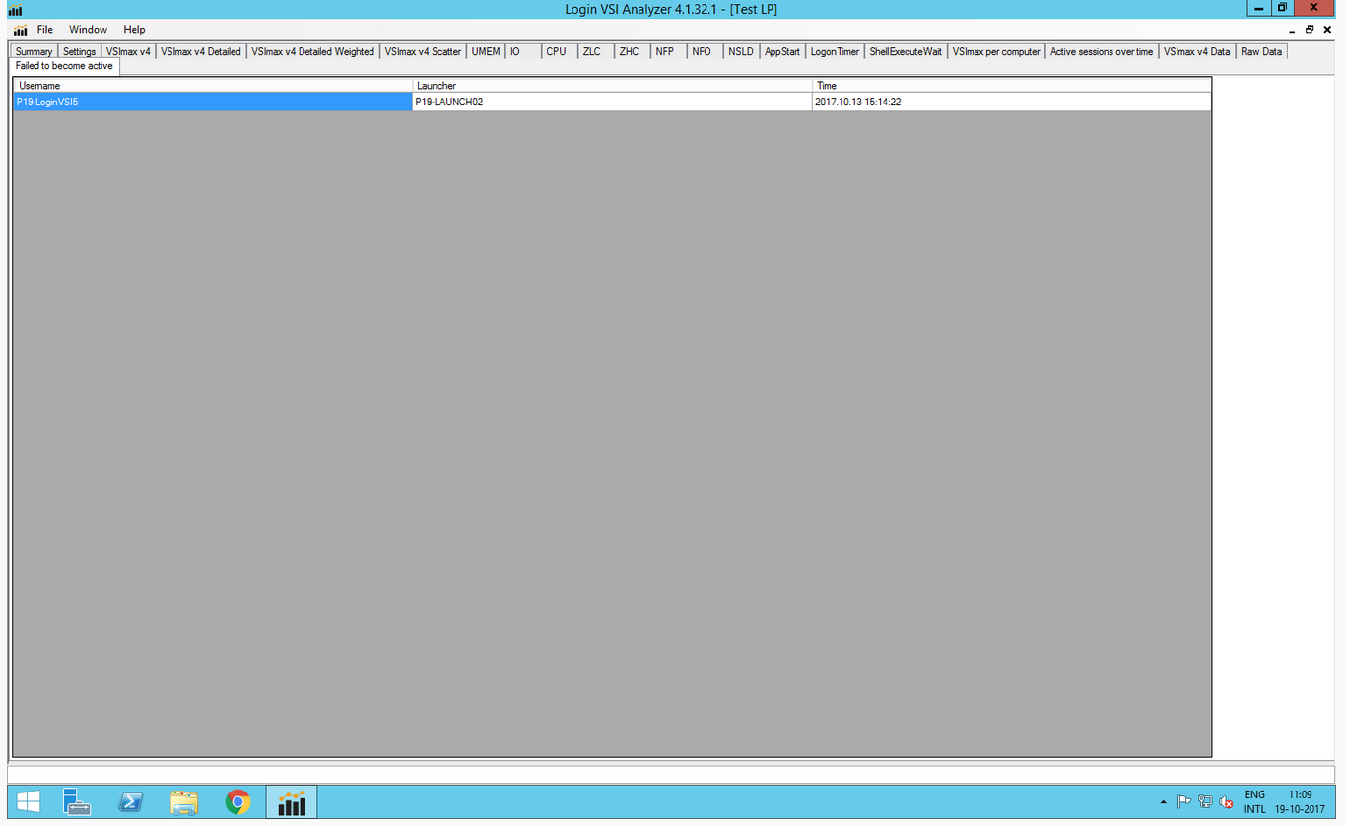This screenshot has width=1345, height=826.
Task: Open the File menu
Action: (x=45, y=30)
